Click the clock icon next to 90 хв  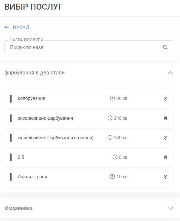coord(112,98)
